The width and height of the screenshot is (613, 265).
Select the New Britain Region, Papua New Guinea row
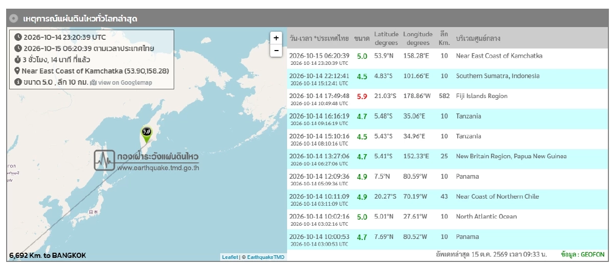point(449,159)
